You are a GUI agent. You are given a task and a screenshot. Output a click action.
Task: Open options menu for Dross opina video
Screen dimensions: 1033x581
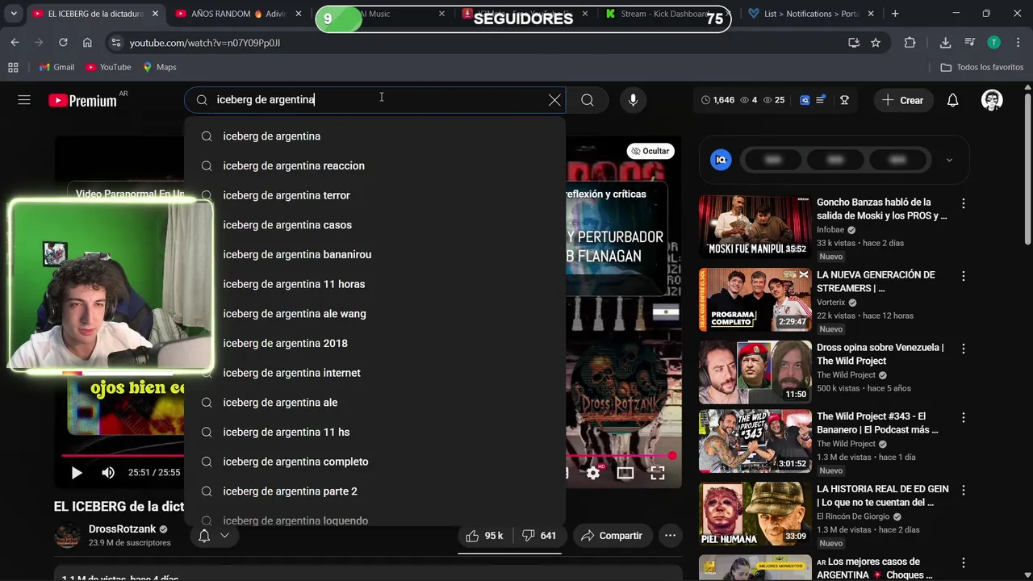tap(963, 349)
